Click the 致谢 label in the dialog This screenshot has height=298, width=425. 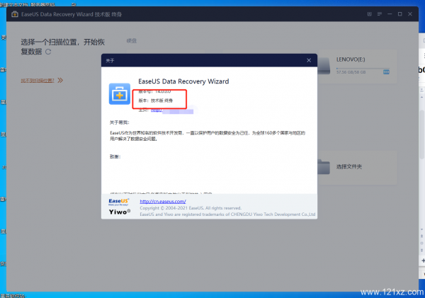115,156
